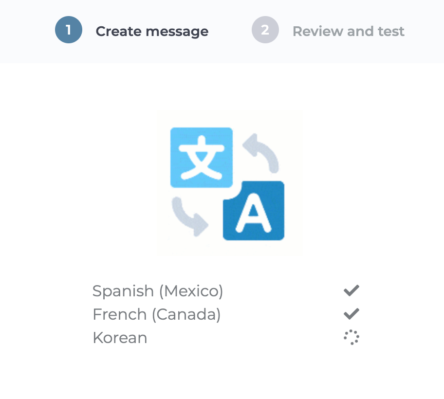Expand the Spanish (Mexico) language row
444x399 pixels.
(x=157, y=290)
